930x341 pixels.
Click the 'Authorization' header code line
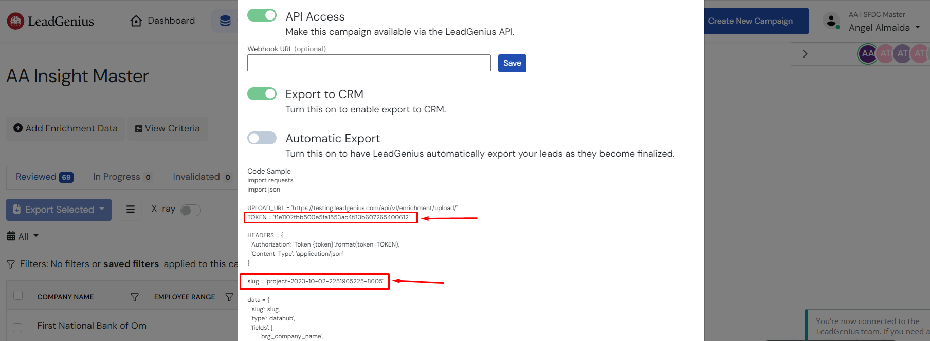tap(325, 244)
